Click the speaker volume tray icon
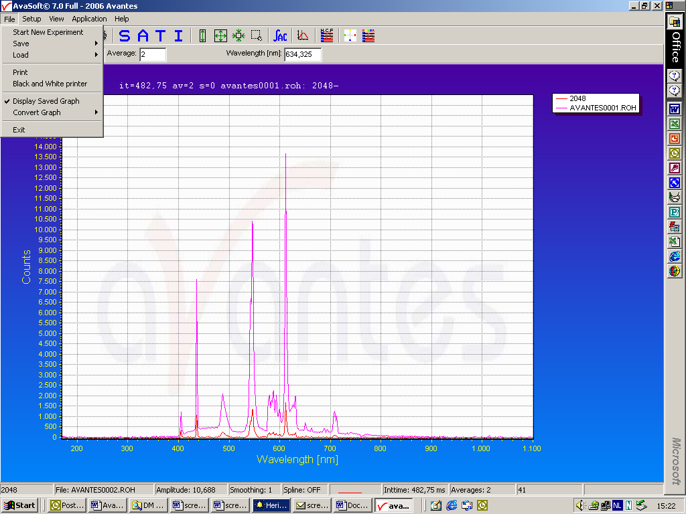Image resolution: width=686 pixels, height=514 pixels. point(580,505)
